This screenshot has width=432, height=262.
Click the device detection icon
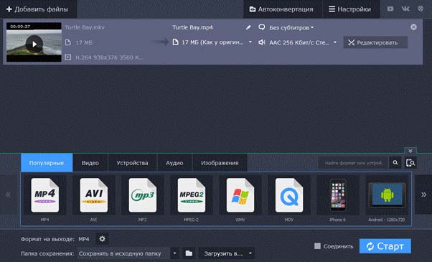click(410, 163)
